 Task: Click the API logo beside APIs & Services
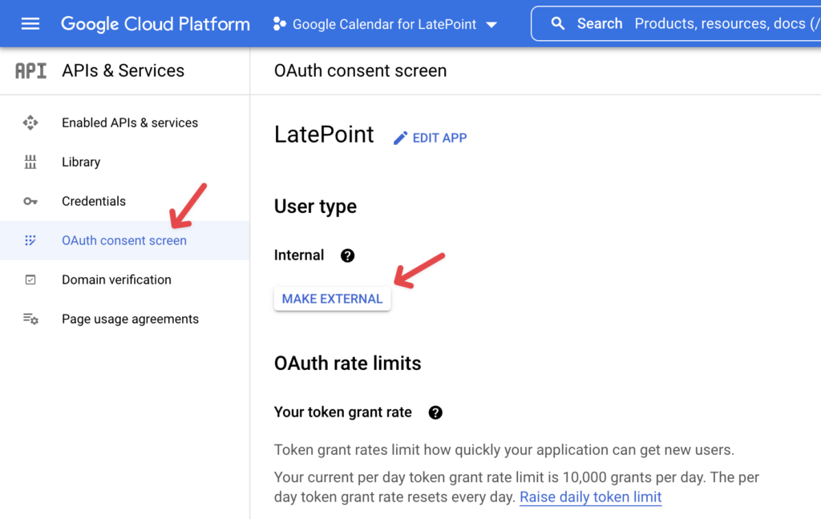[x=30, y=70]
